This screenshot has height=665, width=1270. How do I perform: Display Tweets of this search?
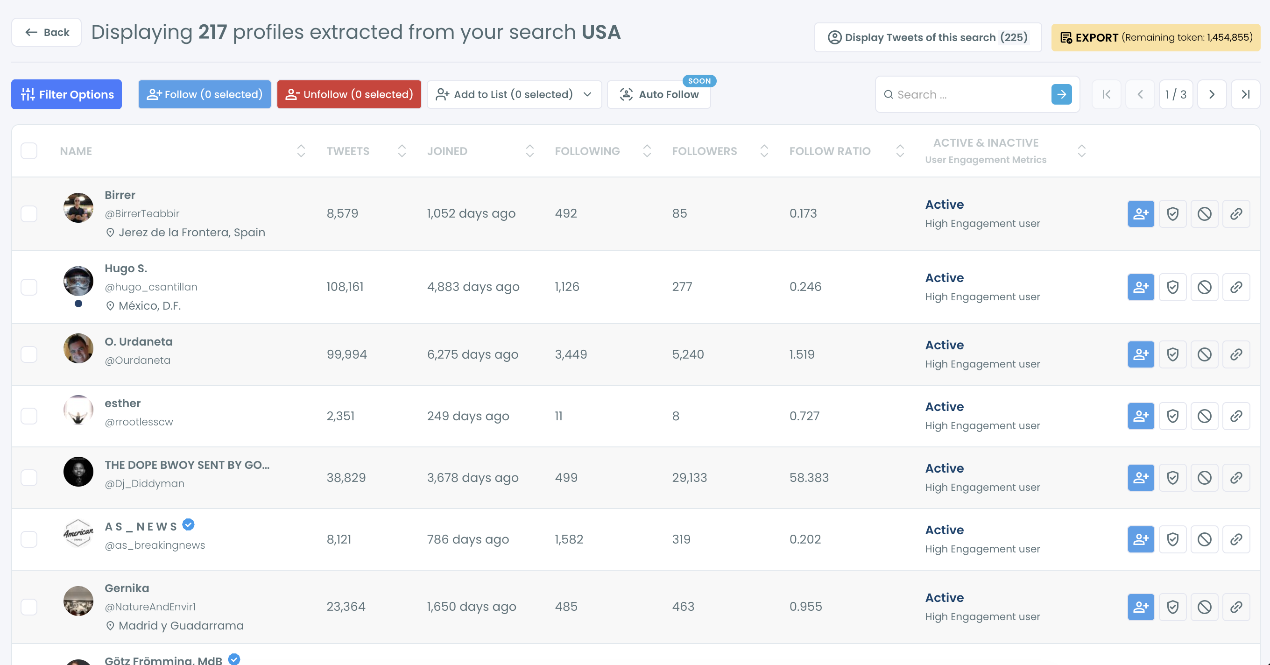pos(928,37)
